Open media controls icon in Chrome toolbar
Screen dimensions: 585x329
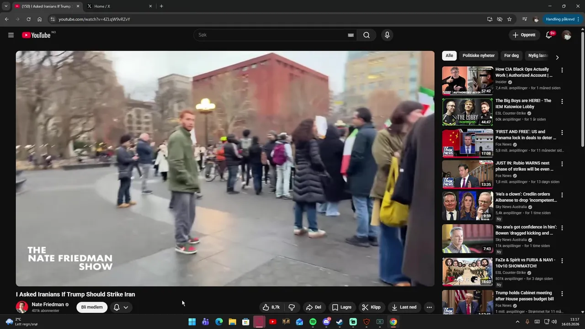[525, 19]
